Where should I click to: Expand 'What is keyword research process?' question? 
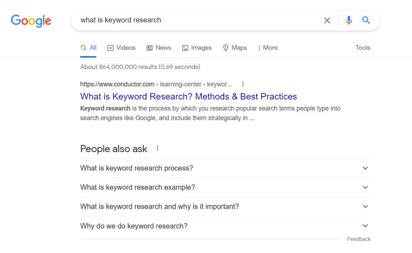coord(225,168)
